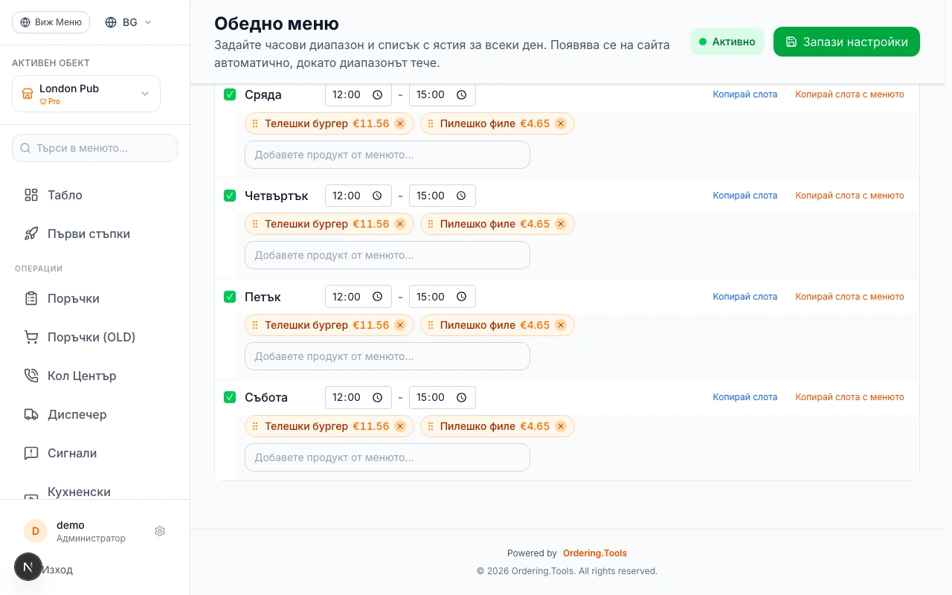This screenshot has height=595, width=952.
Task: Open time picker clock for Четвъртък end time
Action: coord(462,196)
